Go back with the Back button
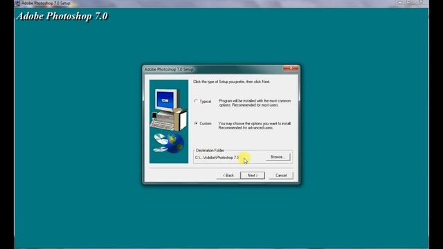The image size is (443, 249). click(x=228, y=175)
